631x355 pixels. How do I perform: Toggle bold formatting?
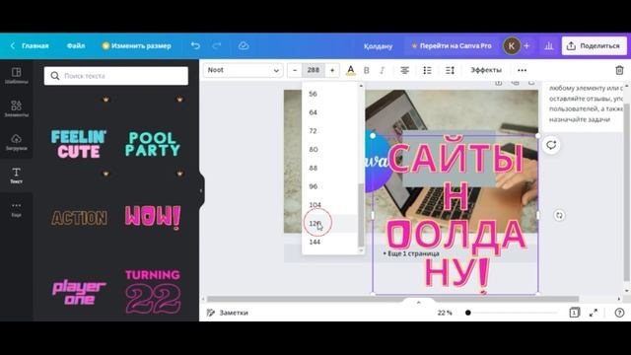tap(366, 70)
